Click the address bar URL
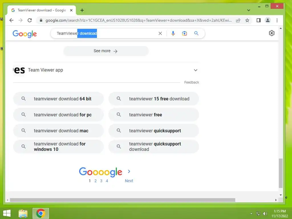This screenshot has width=292, height=219. coord(139,20)
